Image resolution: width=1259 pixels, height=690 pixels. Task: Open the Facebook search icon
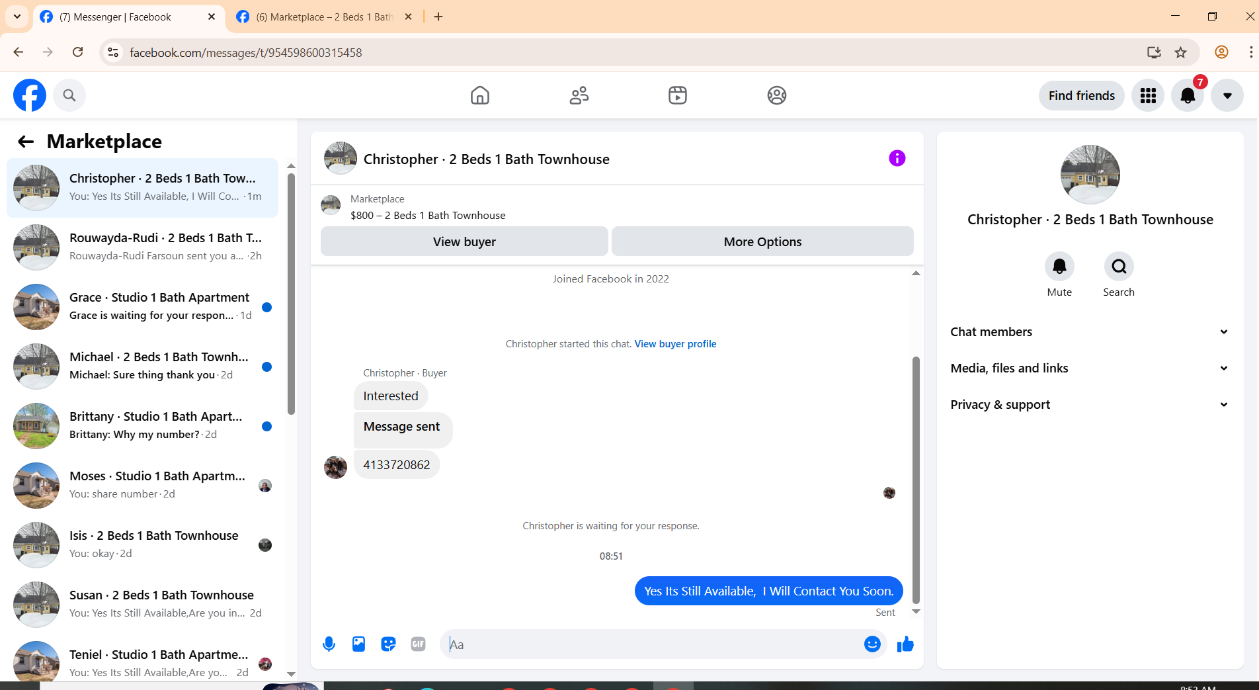69,95
